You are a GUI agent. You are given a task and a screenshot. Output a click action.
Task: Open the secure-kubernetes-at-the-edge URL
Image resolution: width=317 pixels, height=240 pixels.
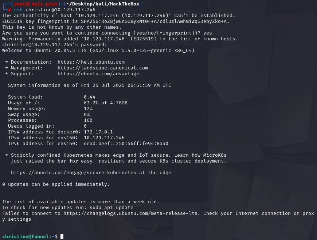91,173
